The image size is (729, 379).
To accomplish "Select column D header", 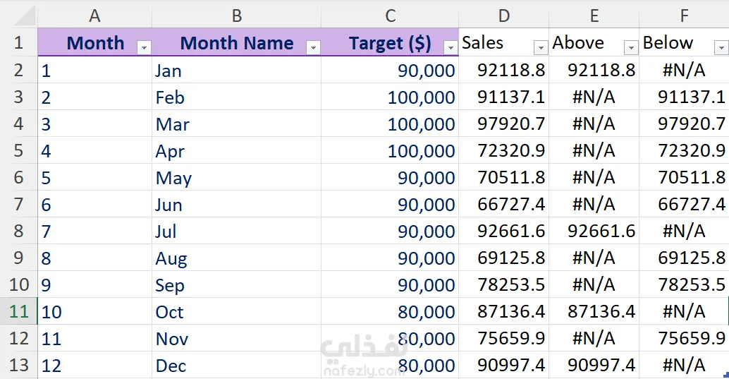I will pyautogui.click(x=503, y=16).
